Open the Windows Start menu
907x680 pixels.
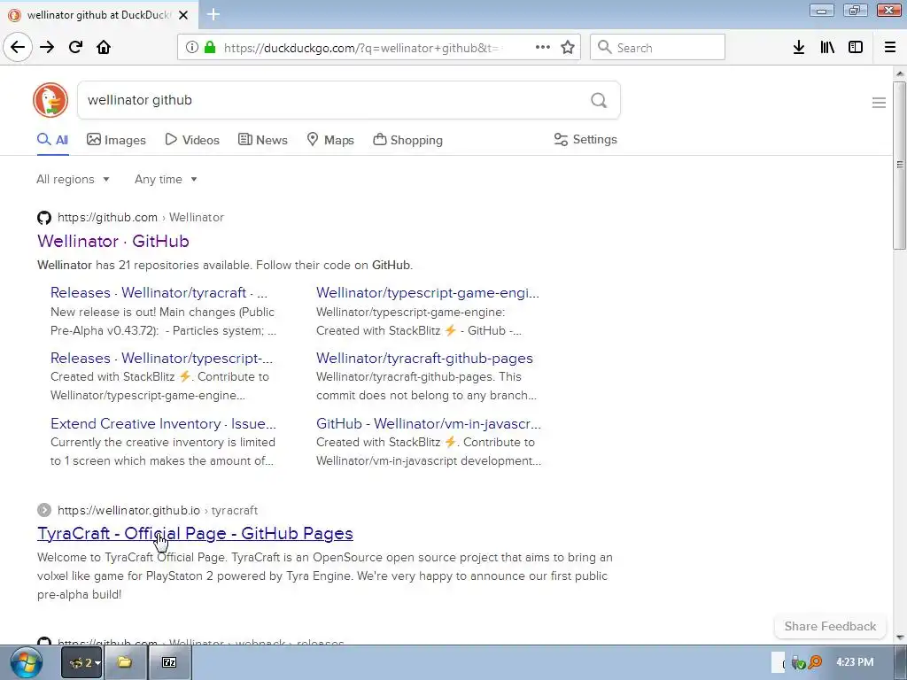coord(26,662)
